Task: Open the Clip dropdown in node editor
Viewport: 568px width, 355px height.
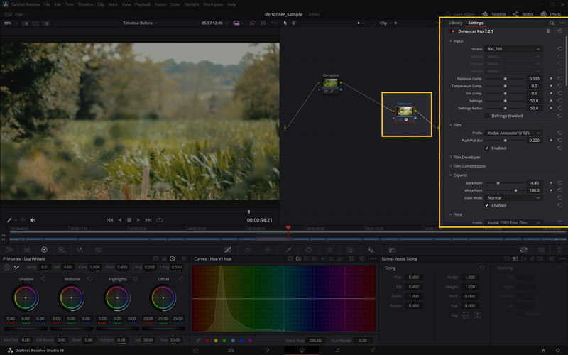Action: coord(386,23)
